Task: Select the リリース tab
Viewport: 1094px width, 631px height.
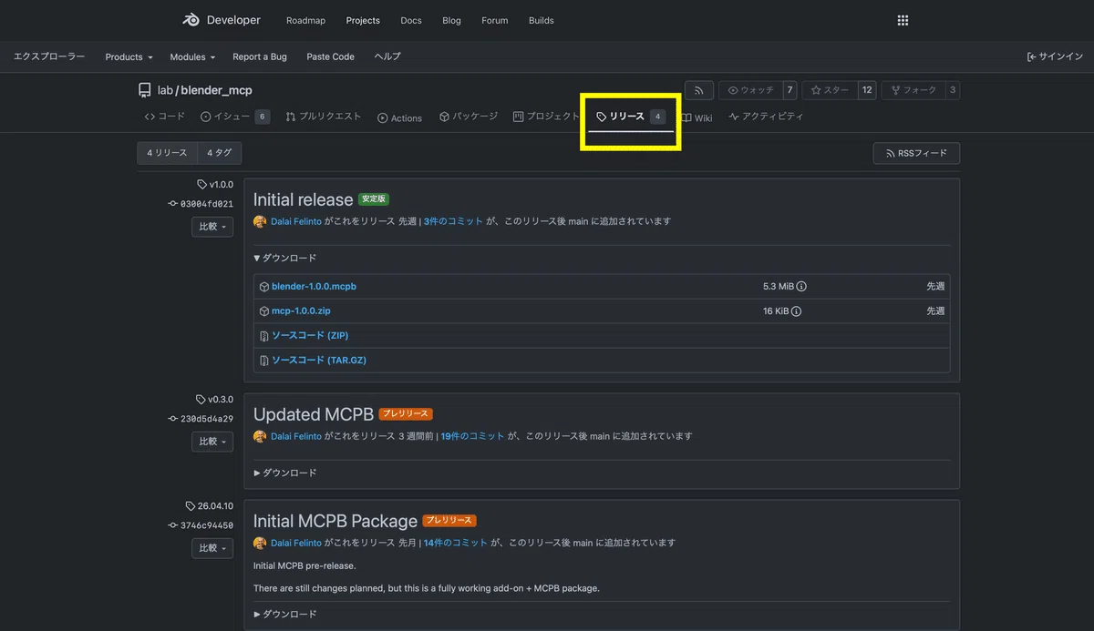Action: [x=631, y=117]
